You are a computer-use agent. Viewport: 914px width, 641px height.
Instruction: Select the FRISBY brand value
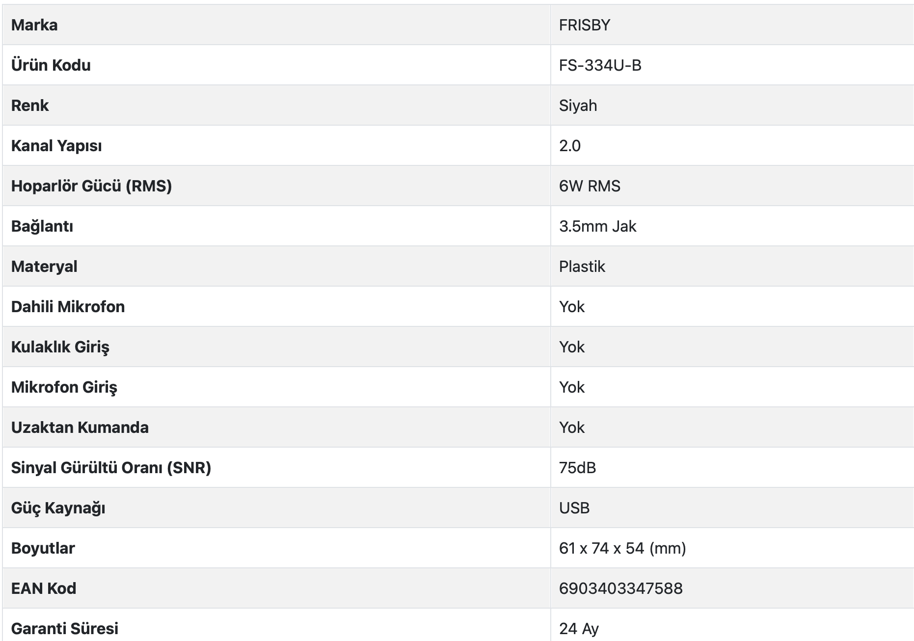pos(584,25)
